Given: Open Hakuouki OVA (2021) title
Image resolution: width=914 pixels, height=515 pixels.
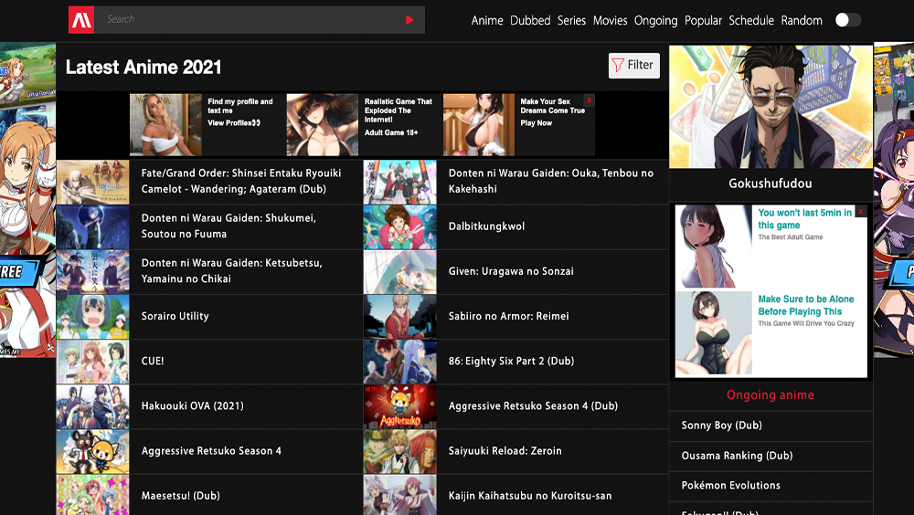Looking at the screenshot, I should pos(192,405).
